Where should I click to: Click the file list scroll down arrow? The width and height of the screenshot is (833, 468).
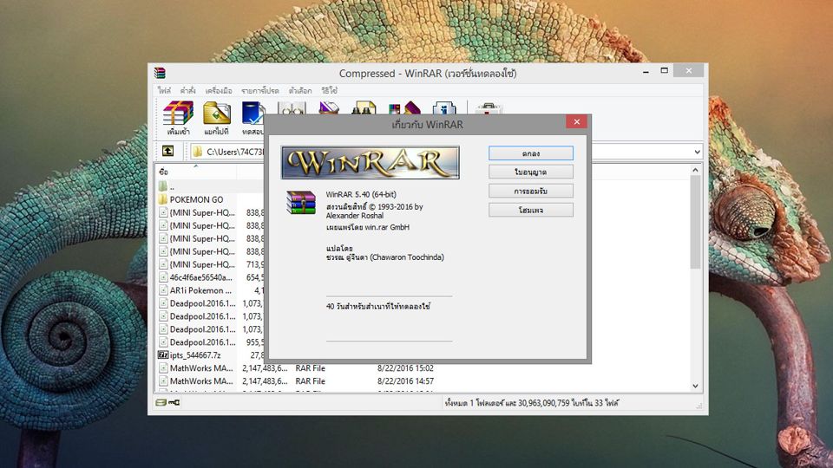coord(695,387)
